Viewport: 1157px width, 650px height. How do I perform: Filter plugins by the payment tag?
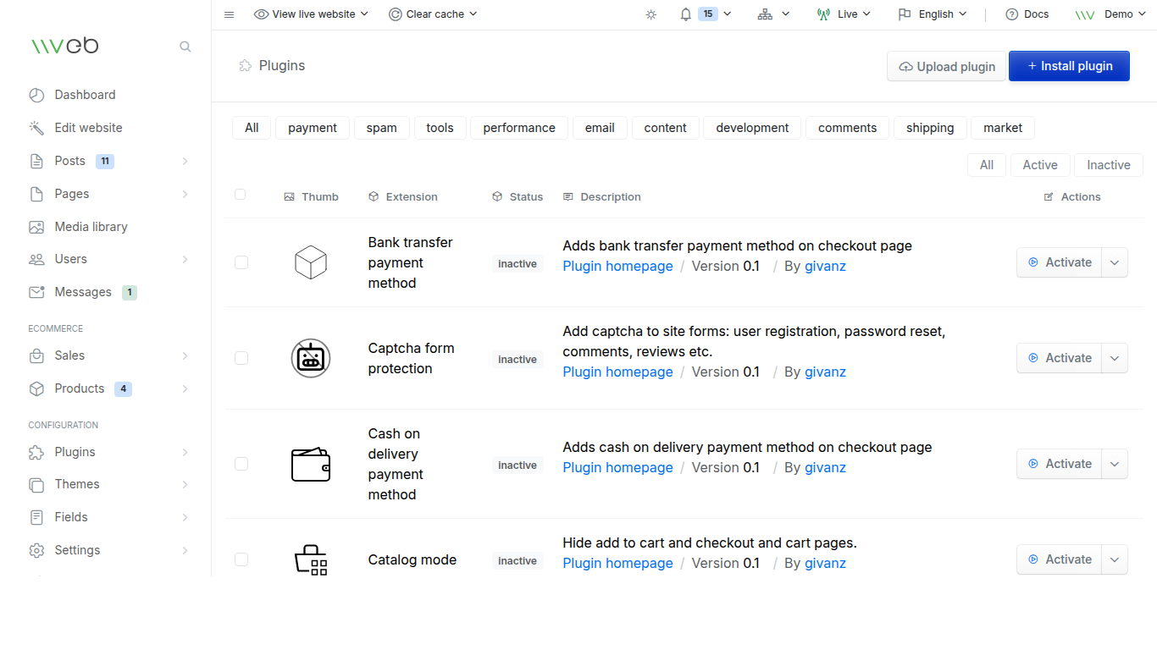point(313,128)
